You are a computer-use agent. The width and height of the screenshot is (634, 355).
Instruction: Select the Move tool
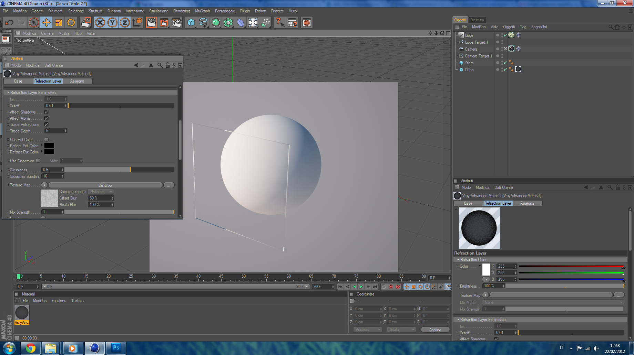[46, 23]
